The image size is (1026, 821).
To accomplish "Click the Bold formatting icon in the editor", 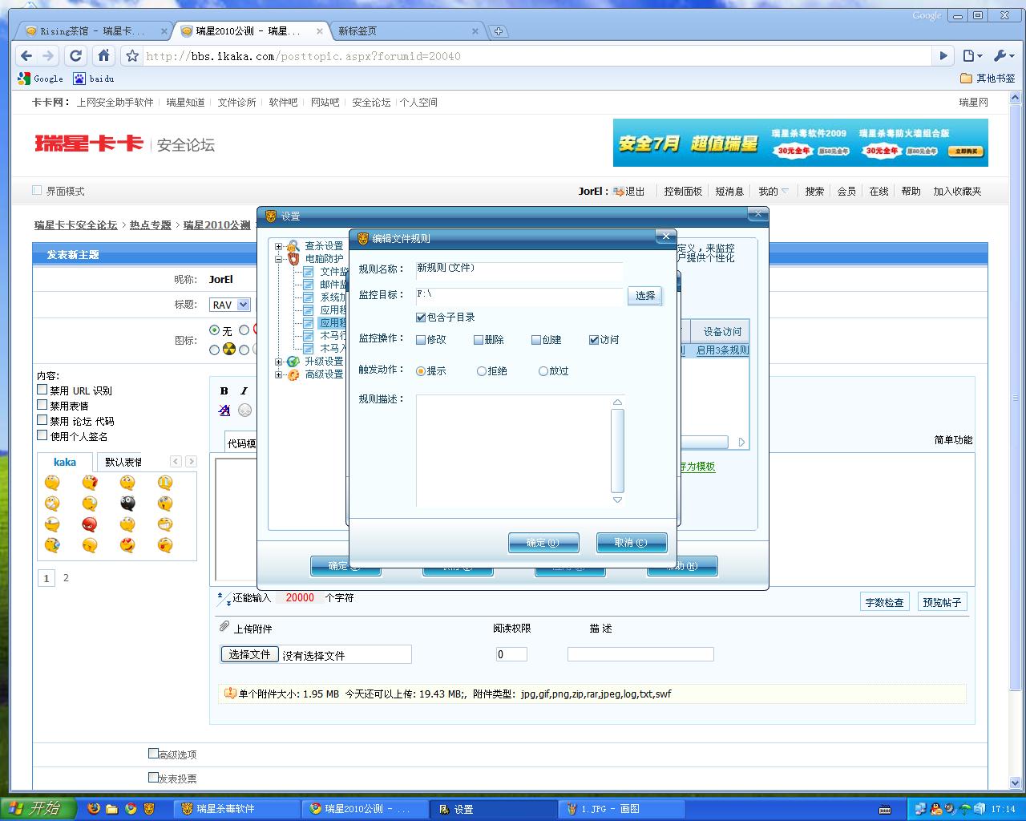I will click(x=224, y=390).
